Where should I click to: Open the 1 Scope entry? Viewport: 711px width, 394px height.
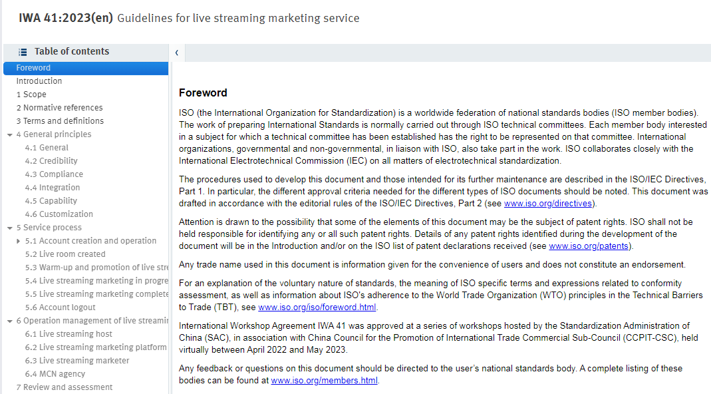[x=31, y=95]
